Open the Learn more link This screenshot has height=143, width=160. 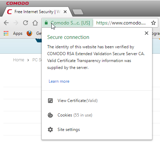pos(59,81)
